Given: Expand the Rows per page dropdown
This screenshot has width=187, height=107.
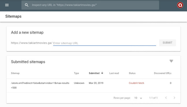Looking at the screenshot, I should [138, 98].
